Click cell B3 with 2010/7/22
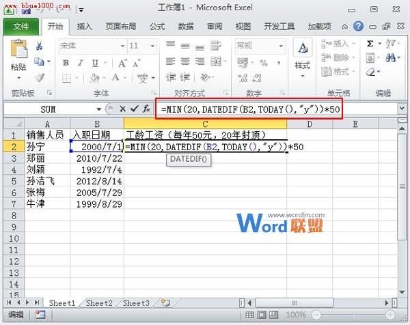 click(97, 158)
